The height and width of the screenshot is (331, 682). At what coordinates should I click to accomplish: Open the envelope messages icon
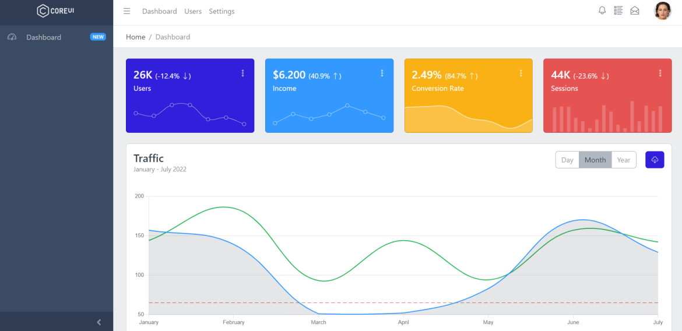click(x=635, y=10)
